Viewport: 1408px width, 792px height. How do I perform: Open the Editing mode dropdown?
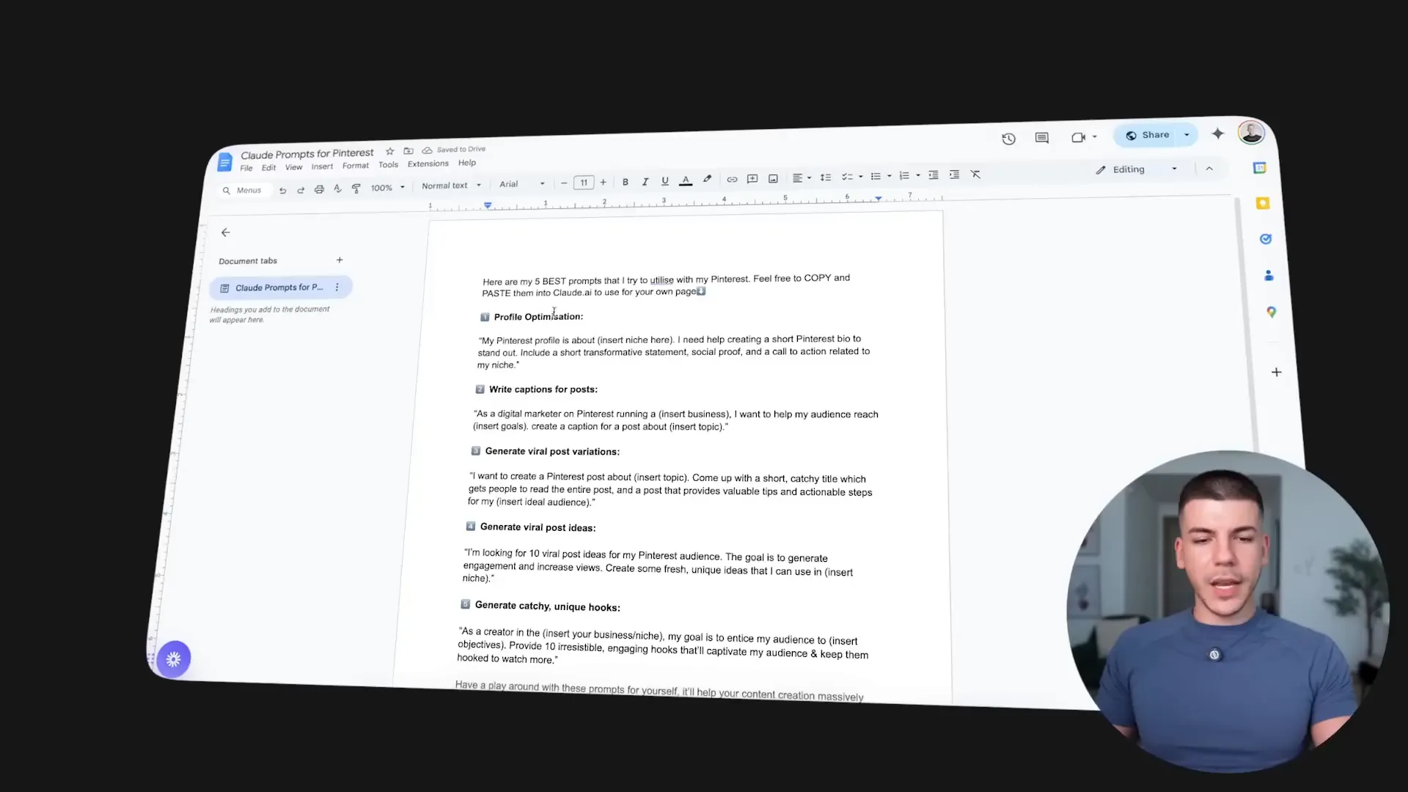point(1137,169)
